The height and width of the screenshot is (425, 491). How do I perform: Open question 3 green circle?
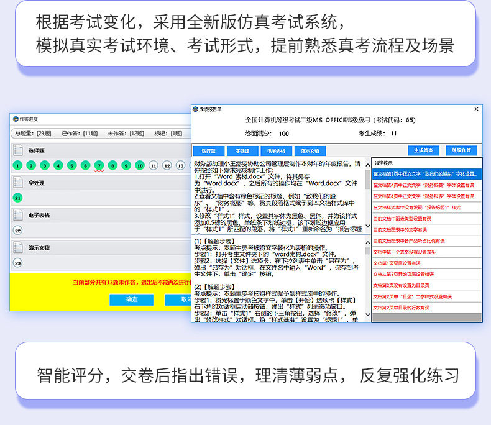point(45,165)
